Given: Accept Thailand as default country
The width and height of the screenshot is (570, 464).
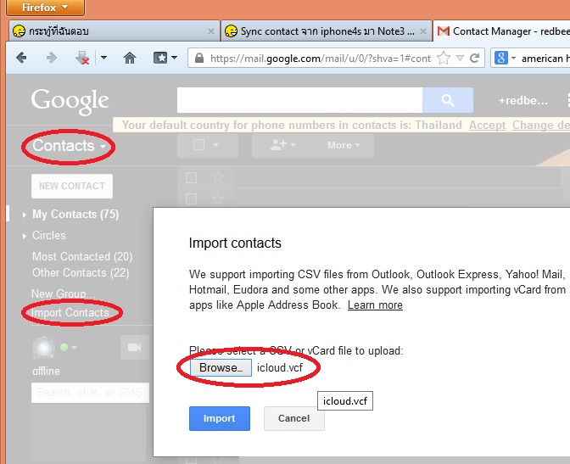Looking at the screenshot, I should [487, 125].
